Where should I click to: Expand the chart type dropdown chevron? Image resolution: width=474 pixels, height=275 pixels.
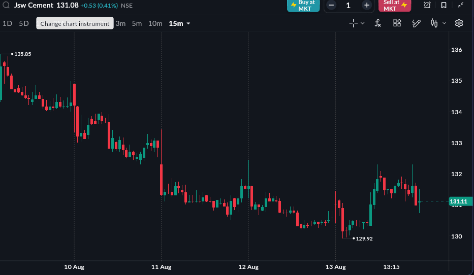(444, 23)
